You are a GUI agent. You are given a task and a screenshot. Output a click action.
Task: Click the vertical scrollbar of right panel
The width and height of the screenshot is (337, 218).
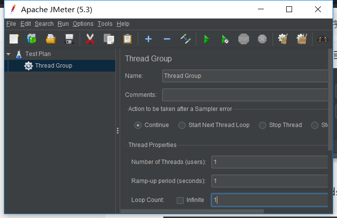point(330,100)
